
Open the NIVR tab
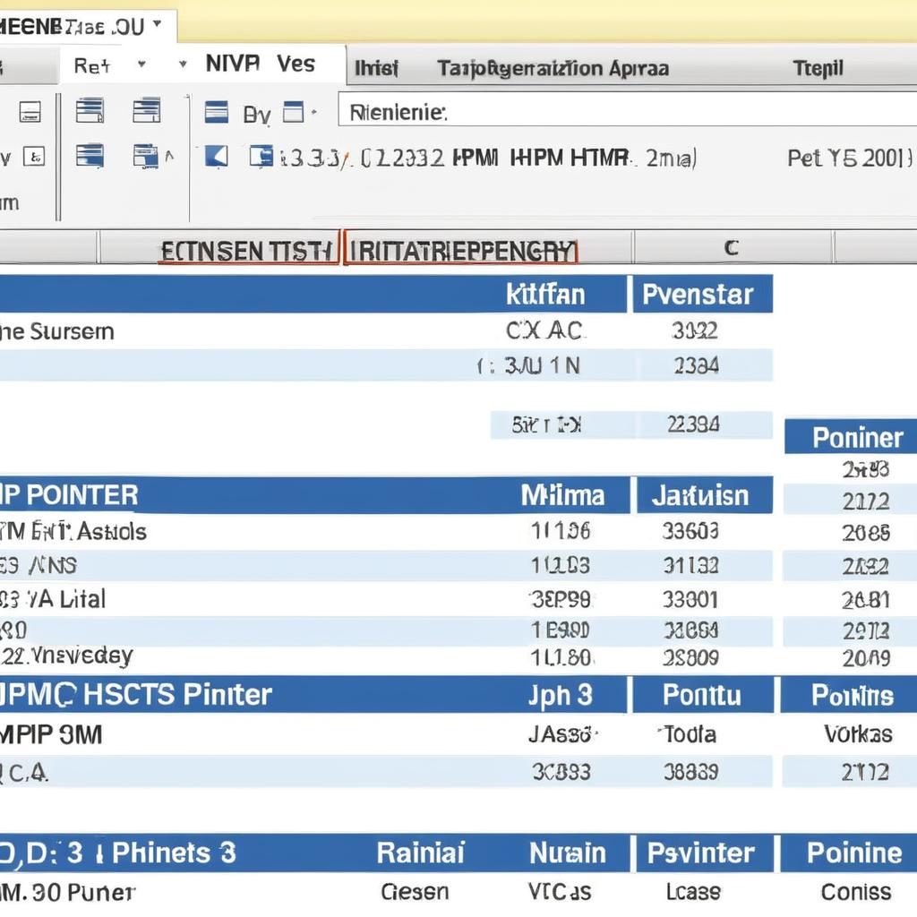(232, 64)
